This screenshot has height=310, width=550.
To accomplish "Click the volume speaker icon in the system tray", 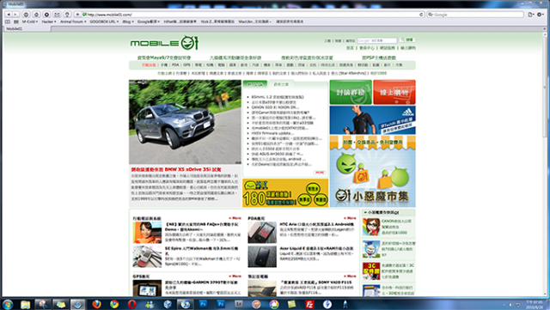I will click(510, 305).
